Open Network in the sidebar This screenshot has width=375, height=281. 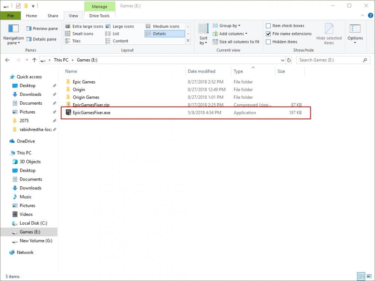[x=25, y=252]
